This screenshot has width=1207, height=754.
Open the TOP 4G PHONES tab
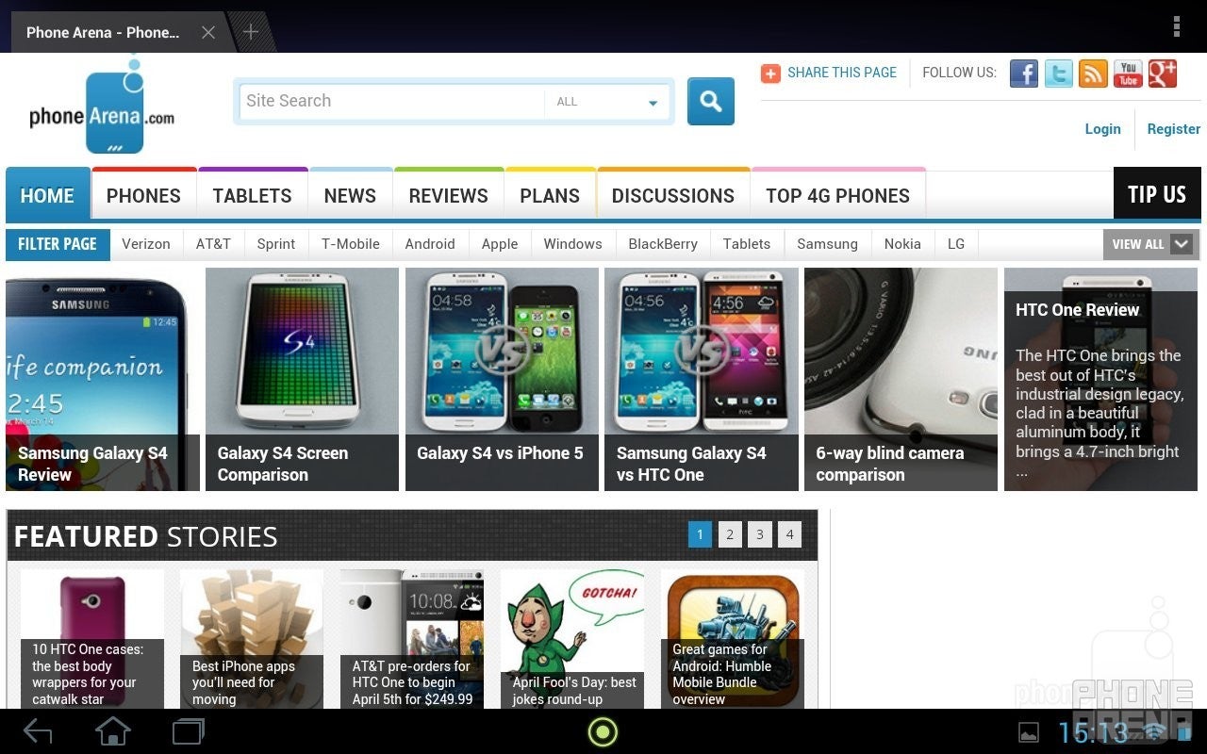click(x=837, y=196)
